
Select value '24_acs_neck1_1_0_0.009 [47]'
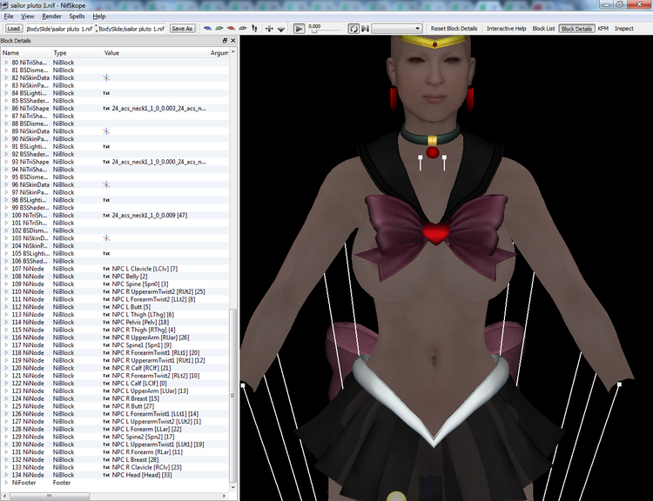tap(150, 215)
